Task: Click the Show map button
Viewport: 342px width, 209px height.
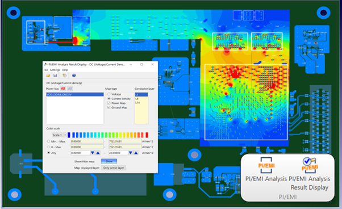Action: click(109, 161)
